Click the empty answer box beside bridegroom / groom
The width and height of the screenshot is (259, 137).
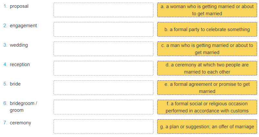[103, 107]
